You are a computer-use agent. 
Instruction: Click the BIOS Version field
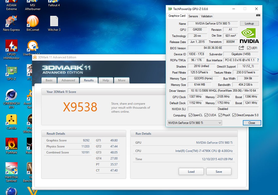pyautogui.click(x=213, y=48)
